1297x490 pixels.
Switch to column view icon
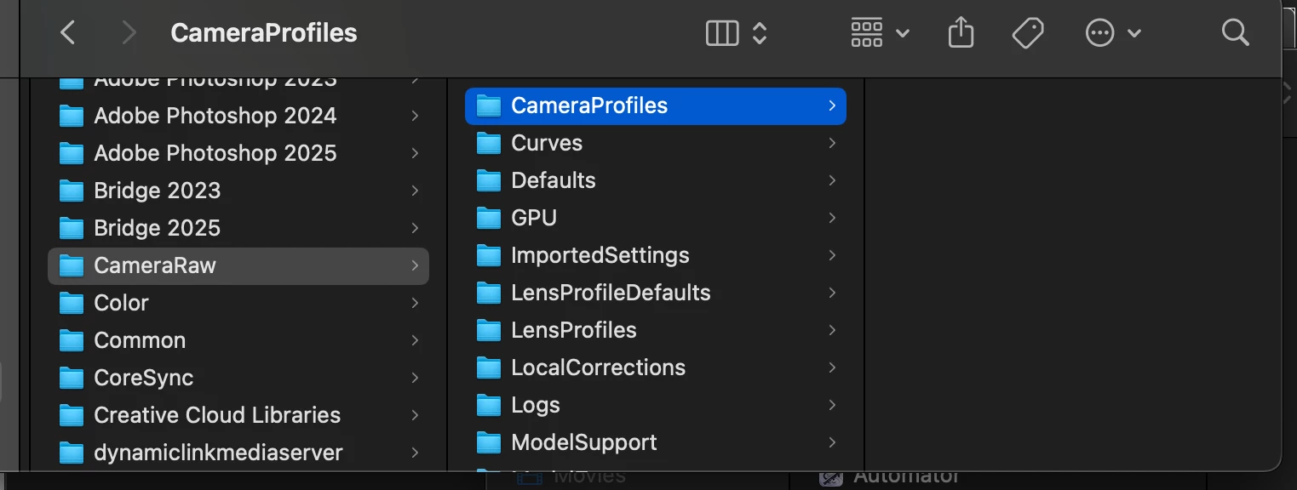click(x=722, y=33)
